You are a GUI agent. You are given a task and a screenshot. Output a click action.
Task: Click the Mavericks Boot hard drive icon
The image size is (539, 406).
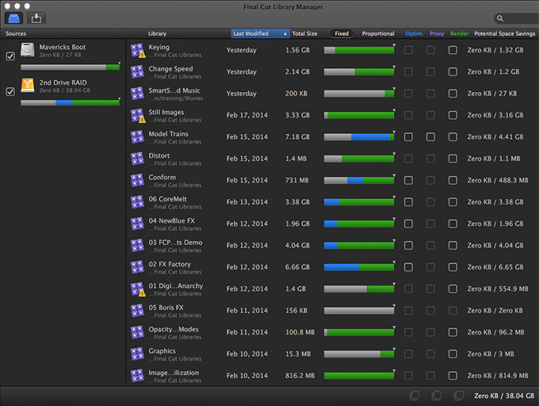28,52
